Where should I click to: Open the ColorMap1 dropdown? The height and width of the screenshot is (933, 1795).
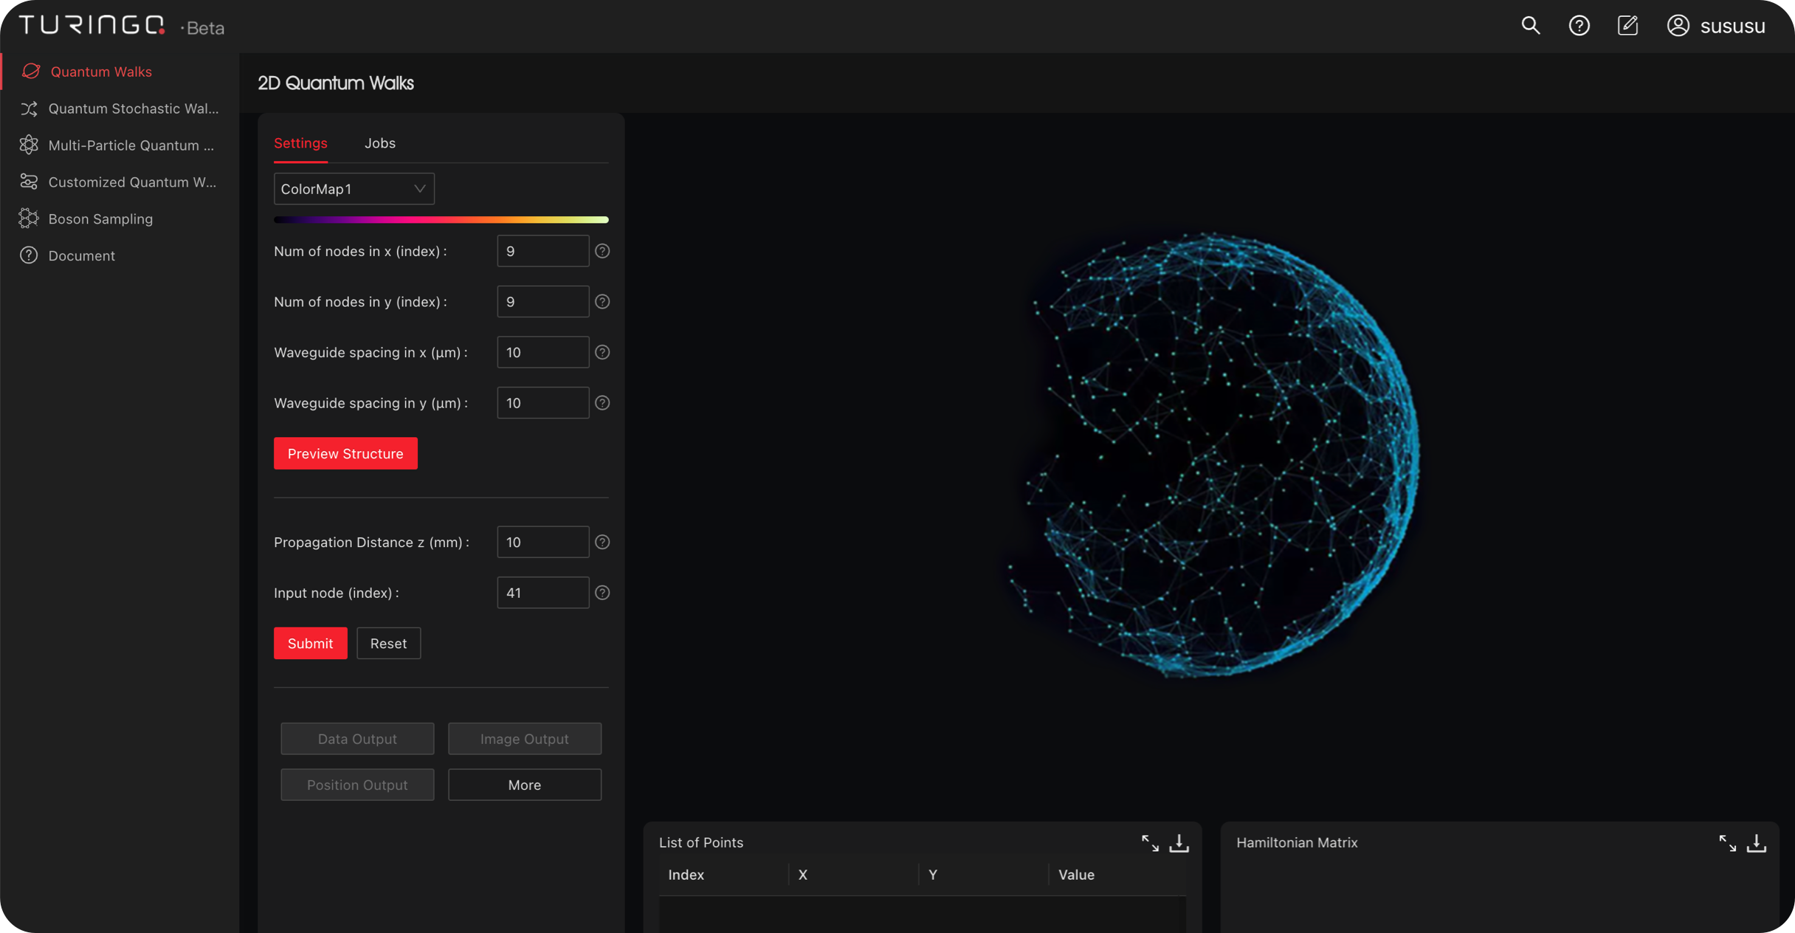point(354,189)
